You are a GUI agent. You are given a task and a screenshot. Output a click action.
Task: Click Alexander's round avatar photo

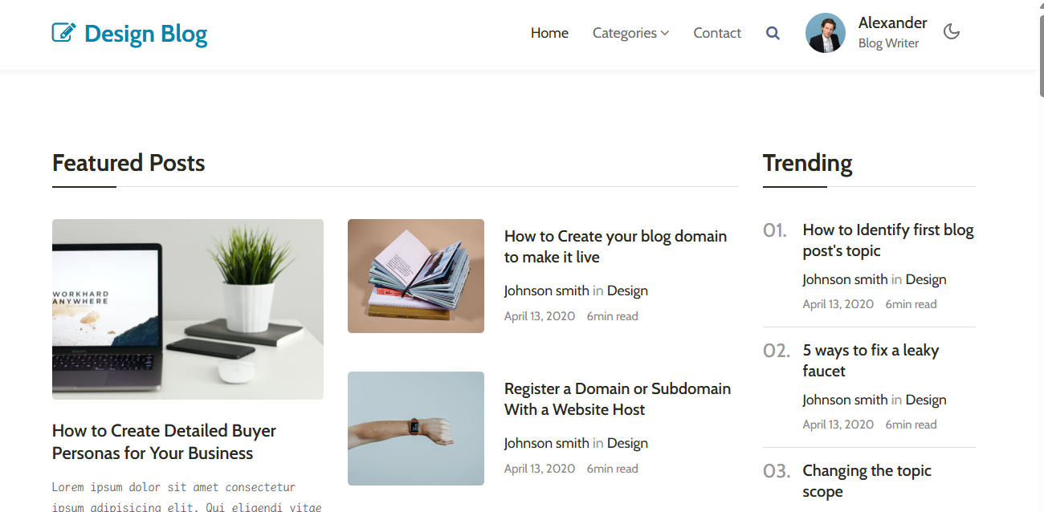(826, 33)
